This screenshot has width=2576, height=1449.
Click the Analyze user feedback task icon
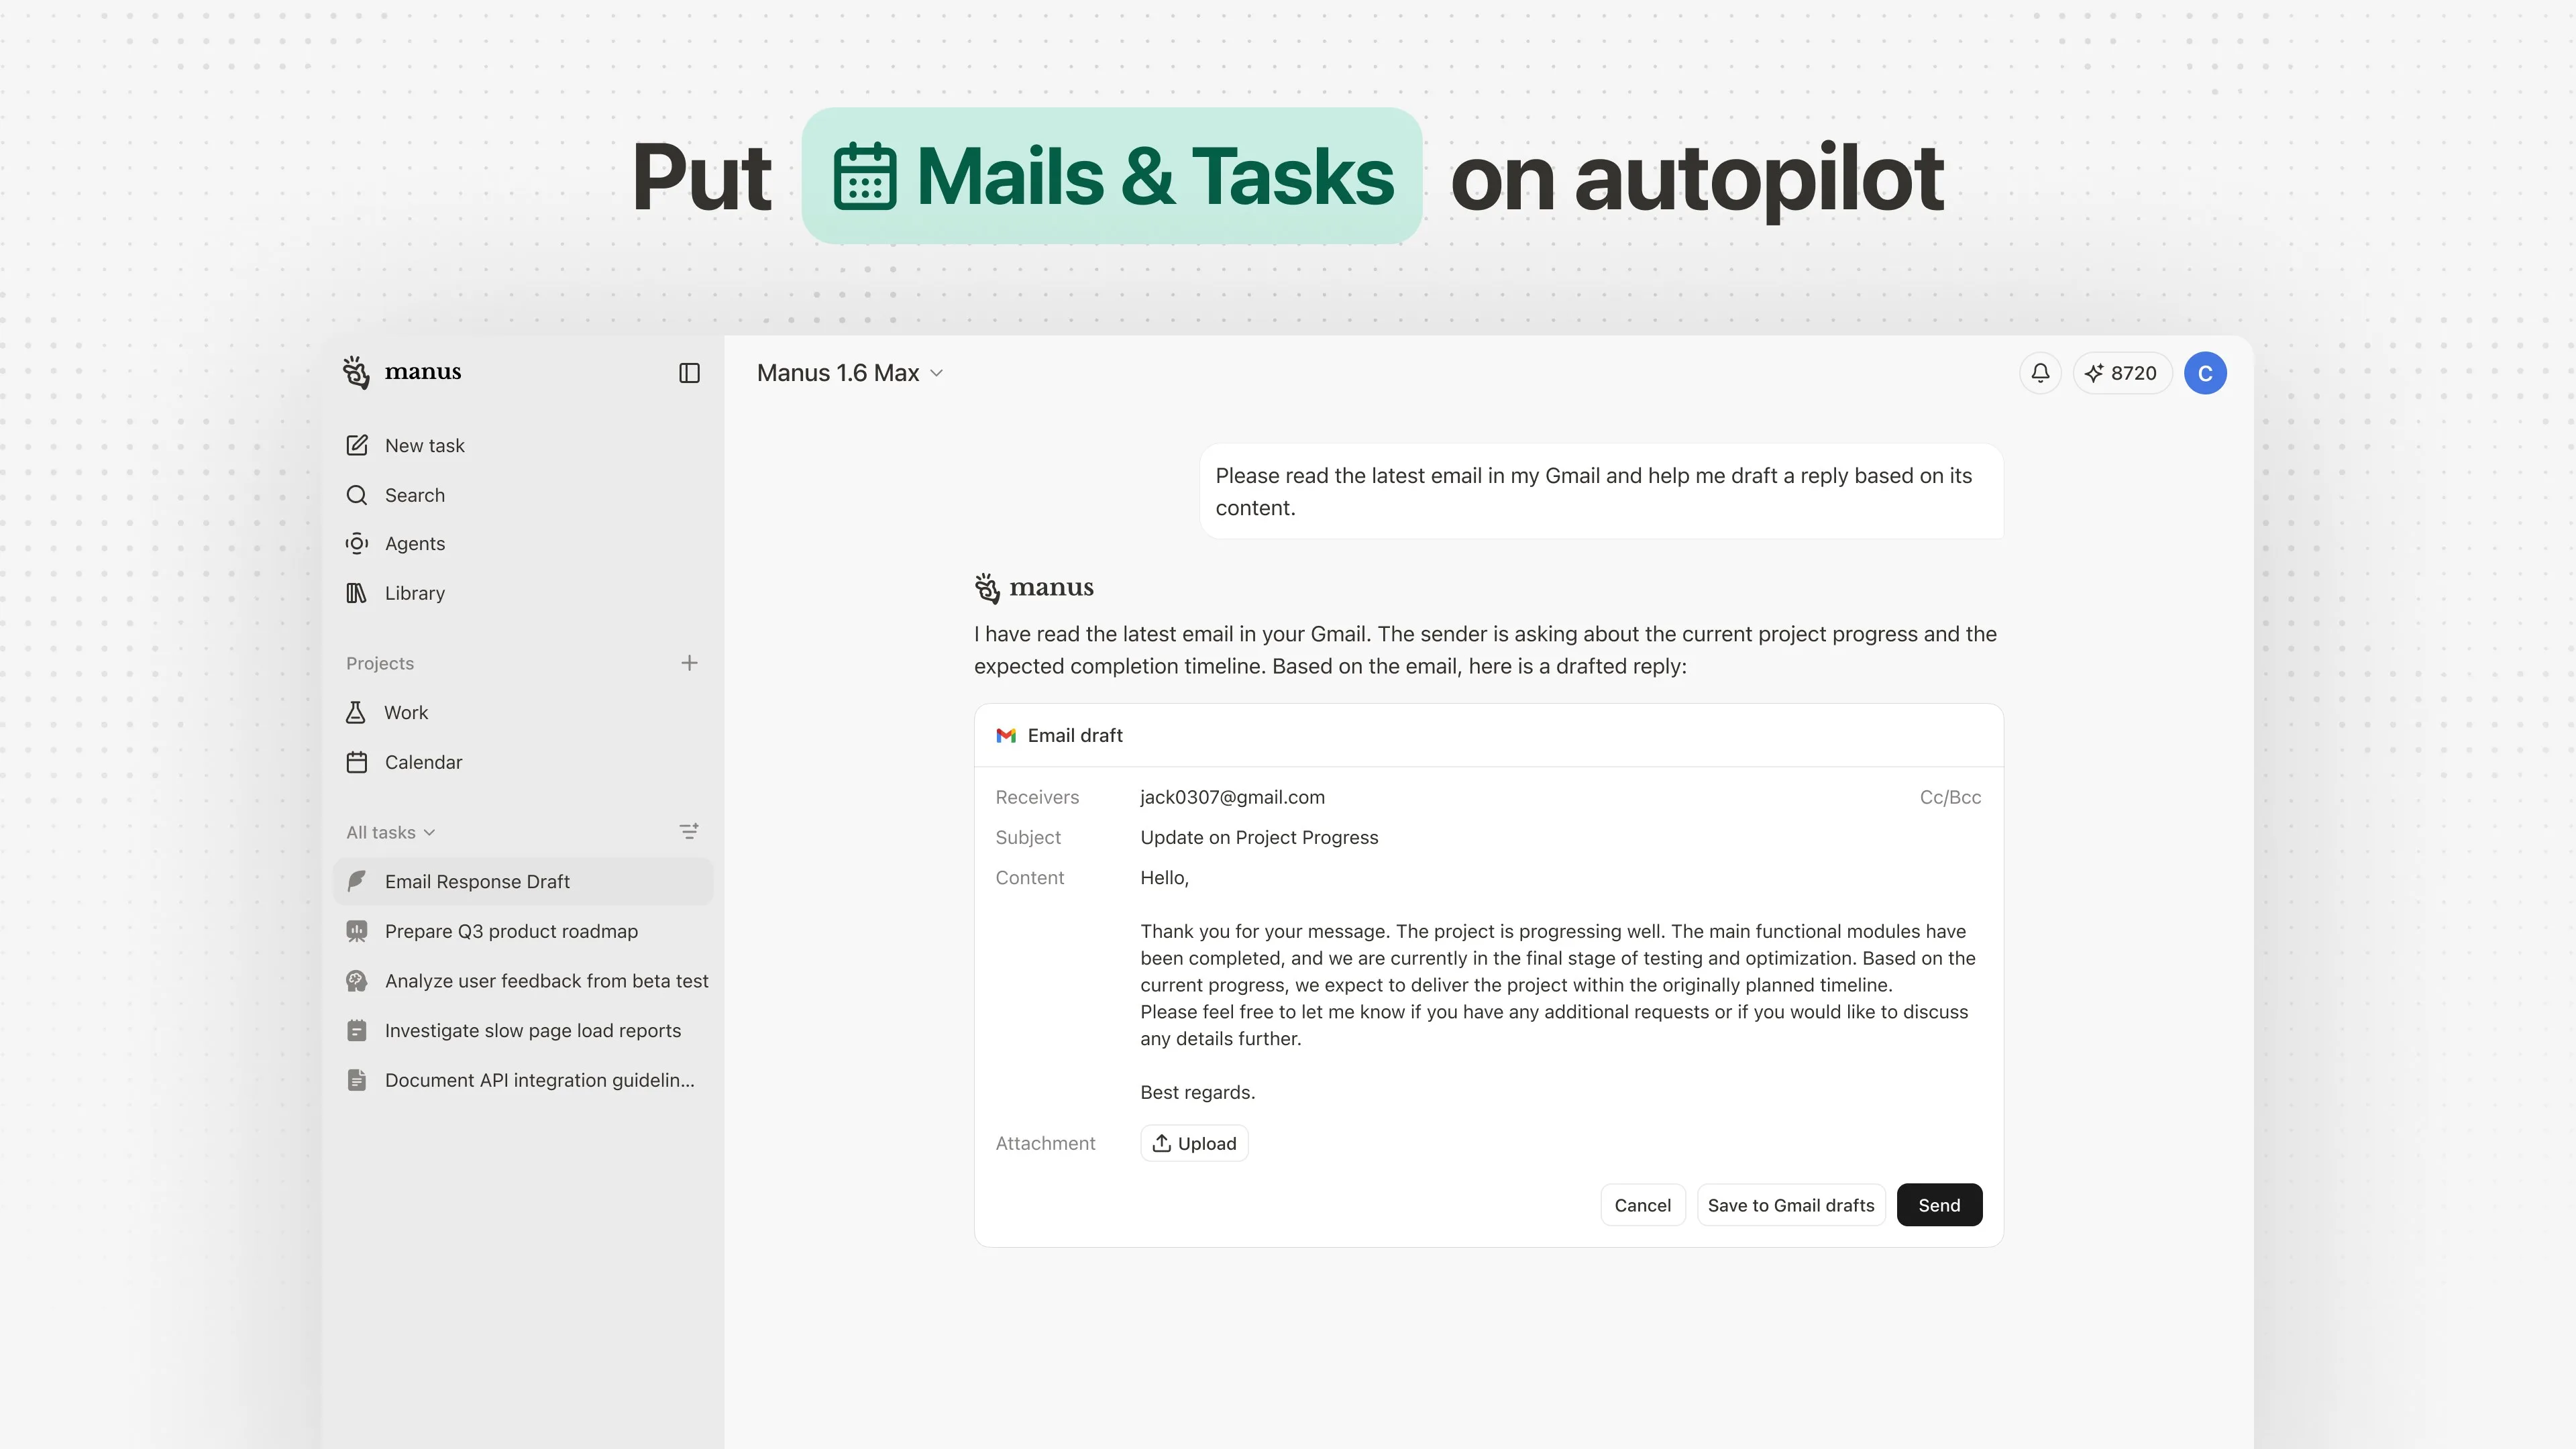(357, 981)
